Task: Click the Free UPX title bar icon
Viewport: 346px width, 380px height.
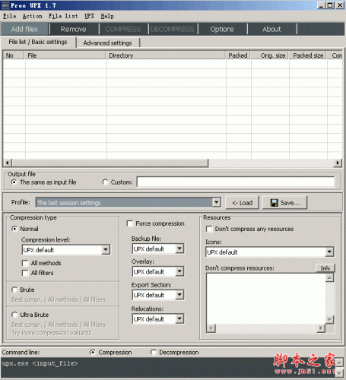Action: click(5, 5)
